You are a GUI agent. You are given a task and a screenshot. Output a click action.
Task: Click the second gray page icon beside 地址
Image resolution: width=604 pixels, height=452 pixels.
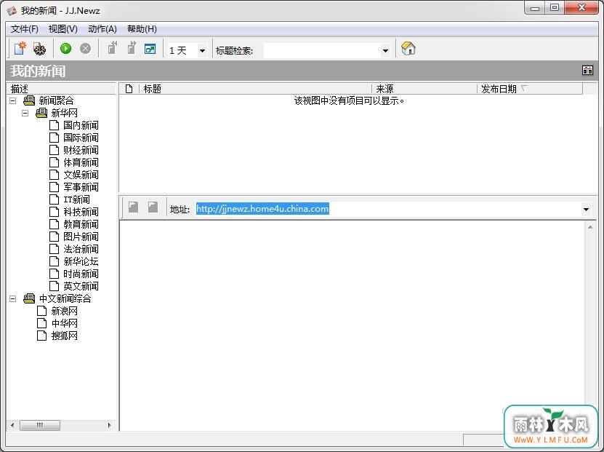click(x=153, y=207)
